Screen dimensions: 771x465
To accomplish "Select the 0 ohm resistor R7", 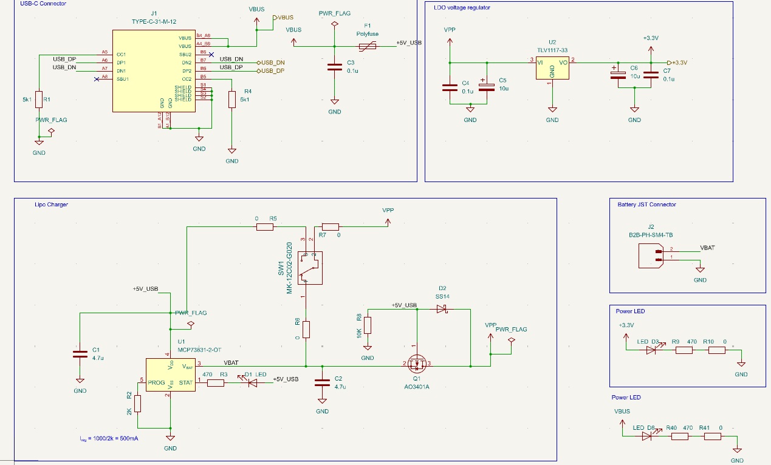I will pos(331,227).
